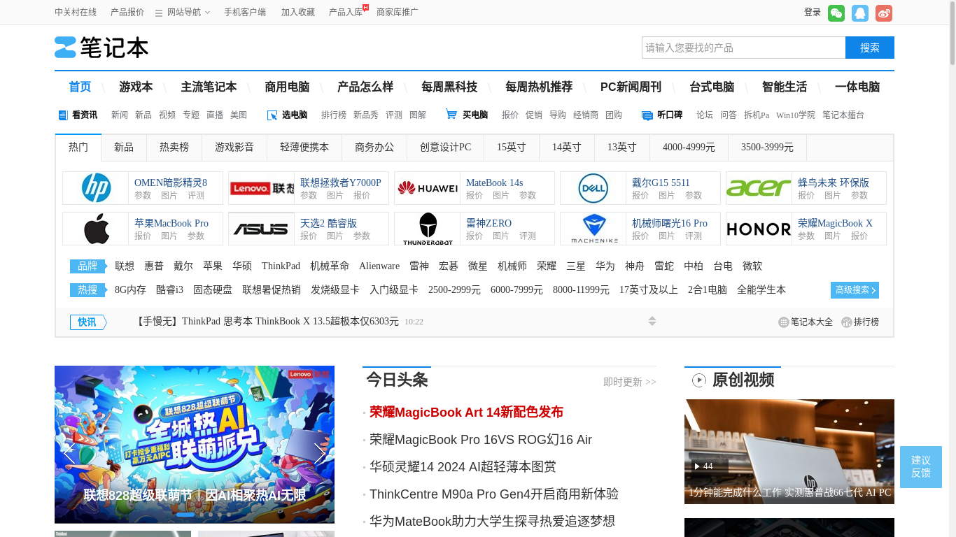The width and height of the screenshot is (956, 537).
Task: Click the Apple brand logo
Action: (96, 229)
